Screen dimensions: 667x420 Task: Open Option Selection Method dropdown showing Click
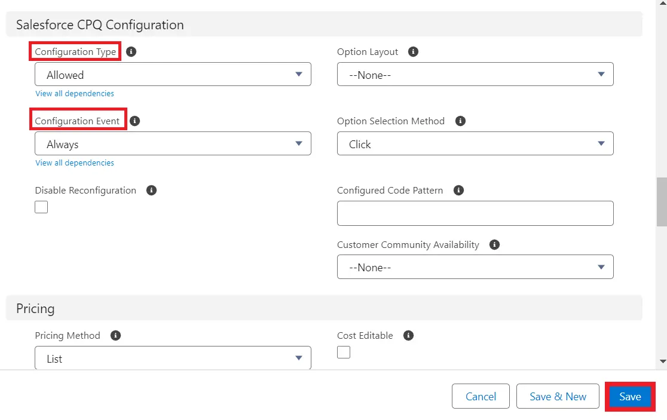[x=475, y=144]
